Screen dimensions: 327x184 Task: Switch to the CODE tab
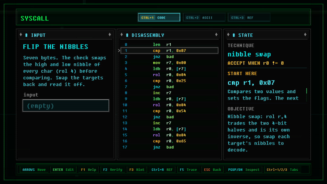point(159,17)
